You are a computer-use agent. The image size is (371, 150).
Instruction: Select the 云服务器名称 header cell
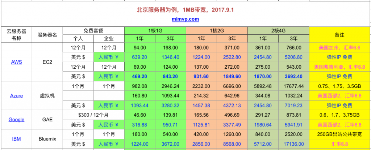17,35
